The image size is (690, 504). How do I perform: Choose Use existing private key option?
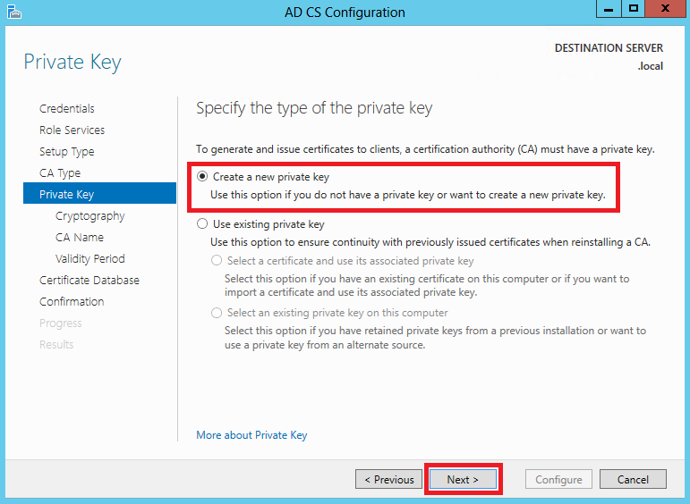202,224
